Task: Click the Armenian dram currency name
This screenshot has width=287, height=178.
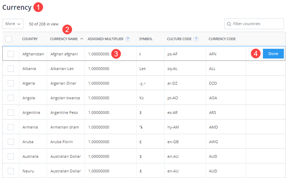Action: [x=65, y=127]
